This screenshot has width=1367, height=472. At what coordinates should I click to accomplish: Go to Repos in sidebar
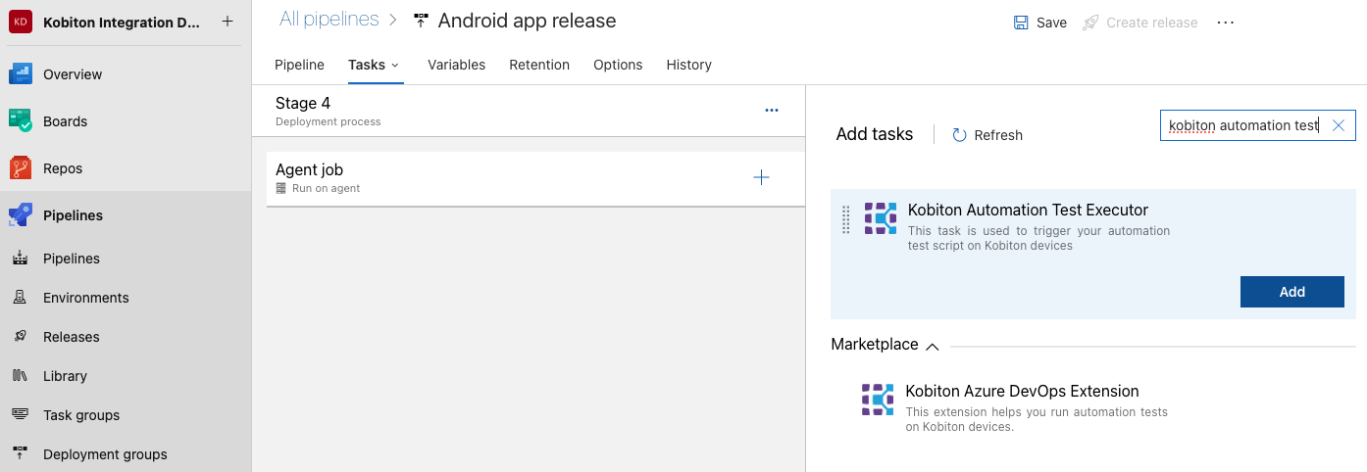63,168
